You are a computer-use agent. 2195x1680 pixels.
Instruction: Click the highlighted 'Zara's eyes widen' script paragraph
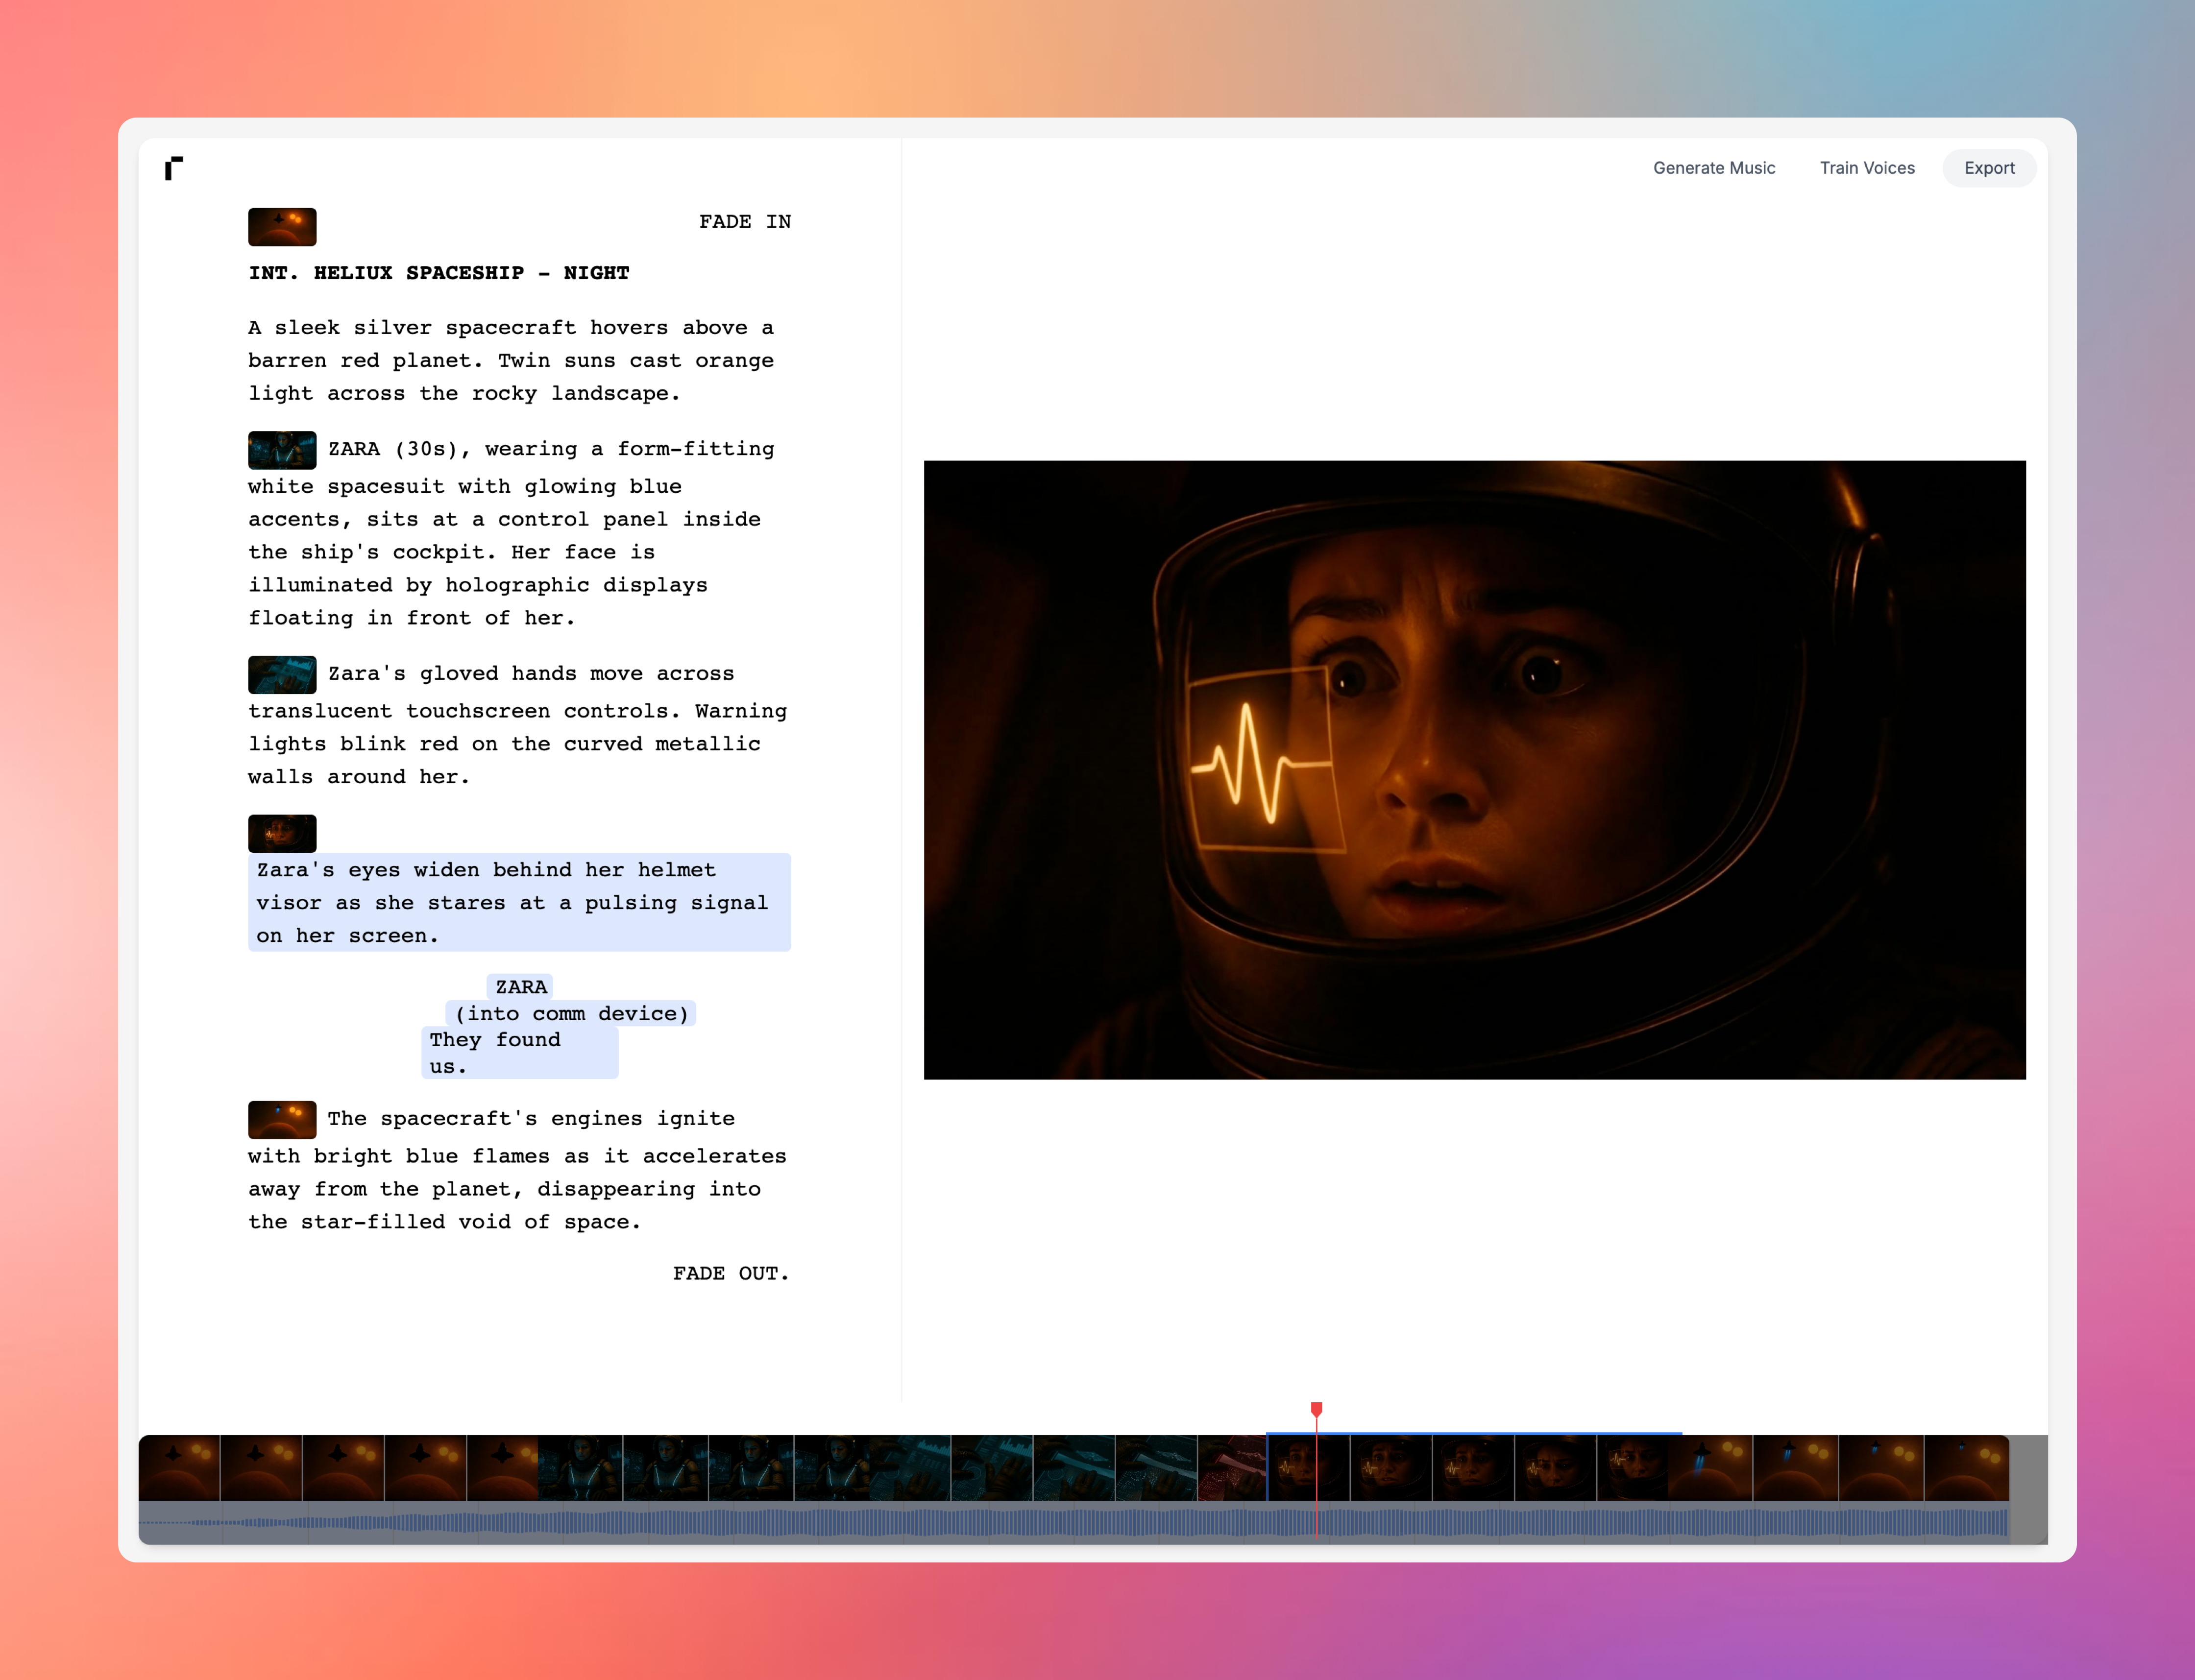[518, 902]
